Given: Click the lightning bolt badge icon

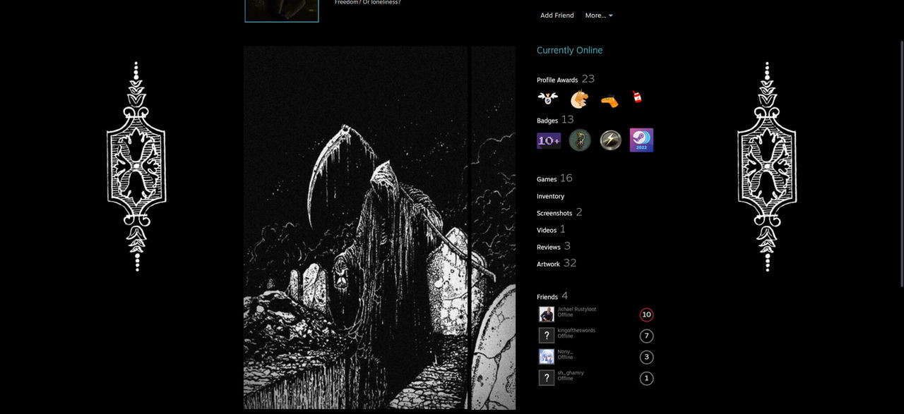Looking at the screenshot, I should (611, 140).
